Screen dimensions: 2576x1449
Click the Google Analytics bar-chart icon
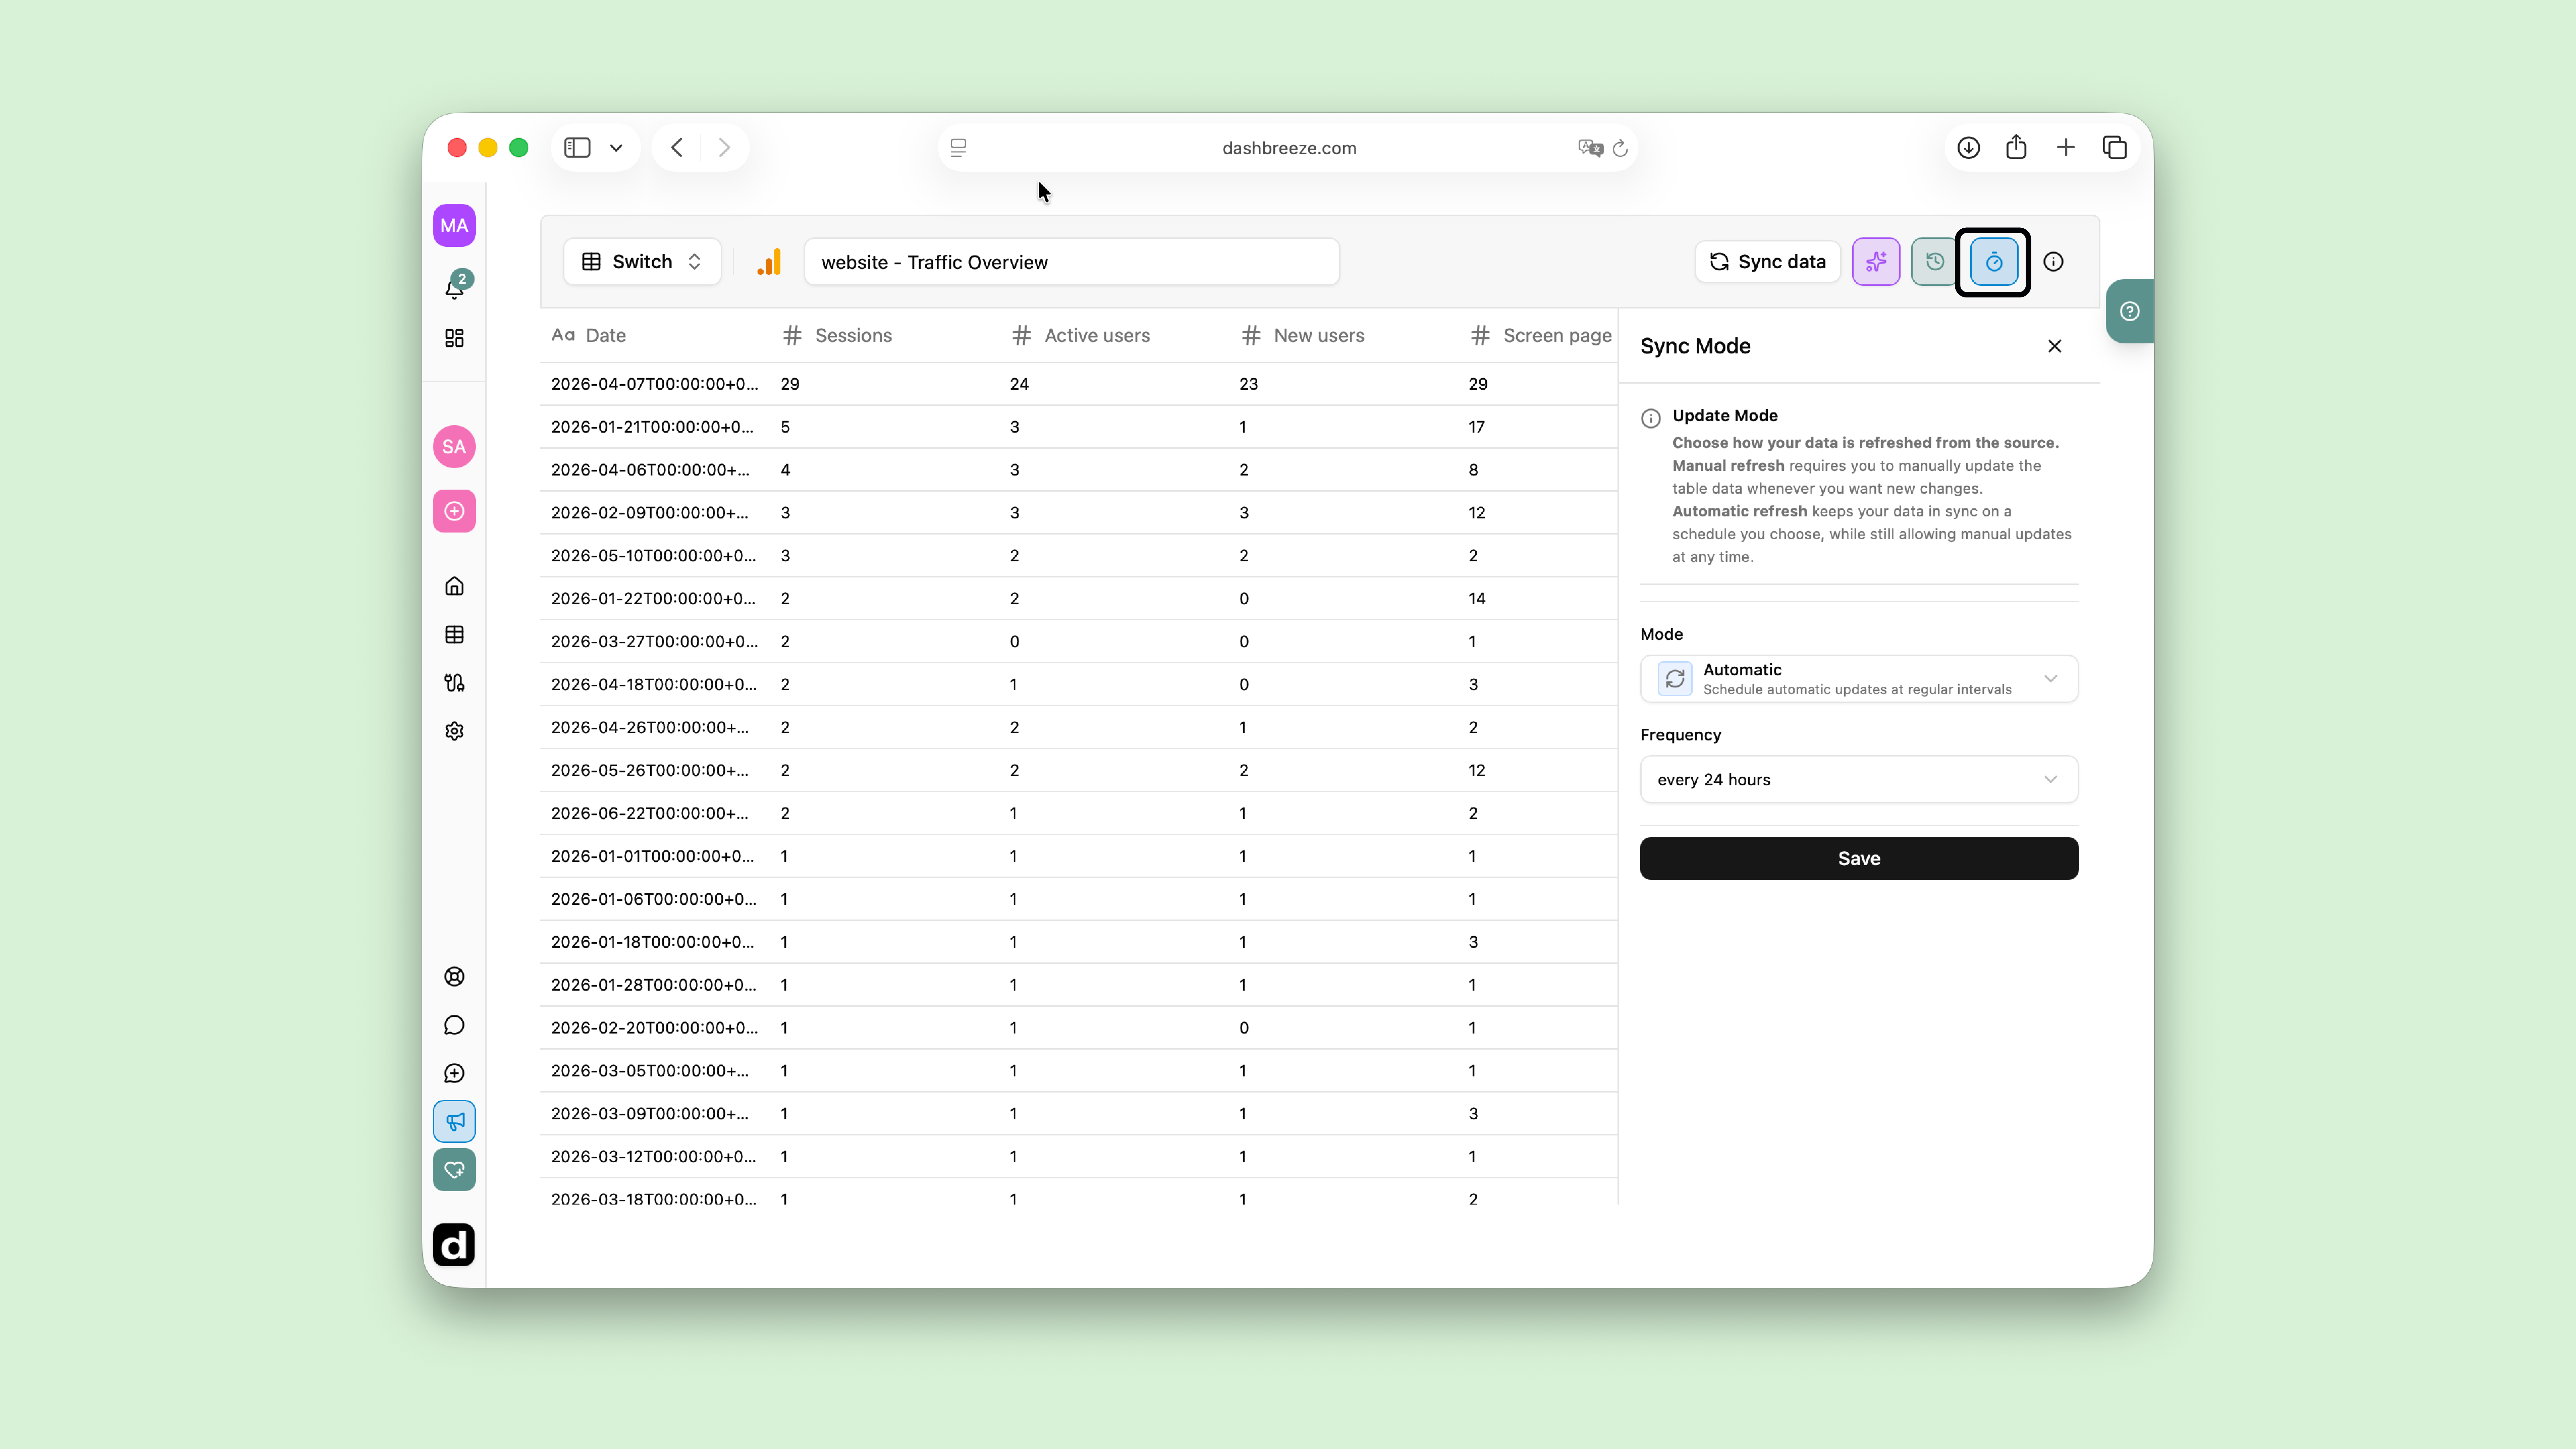click(x=769, y=262)
